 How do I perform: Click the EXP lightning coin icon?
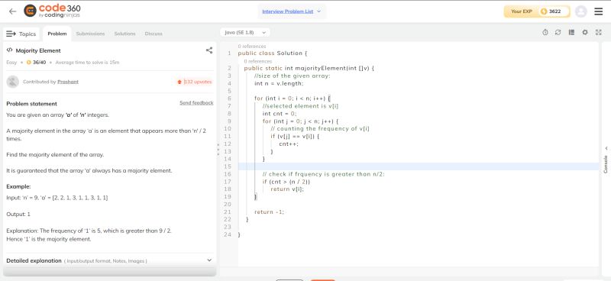pos(544,11)
